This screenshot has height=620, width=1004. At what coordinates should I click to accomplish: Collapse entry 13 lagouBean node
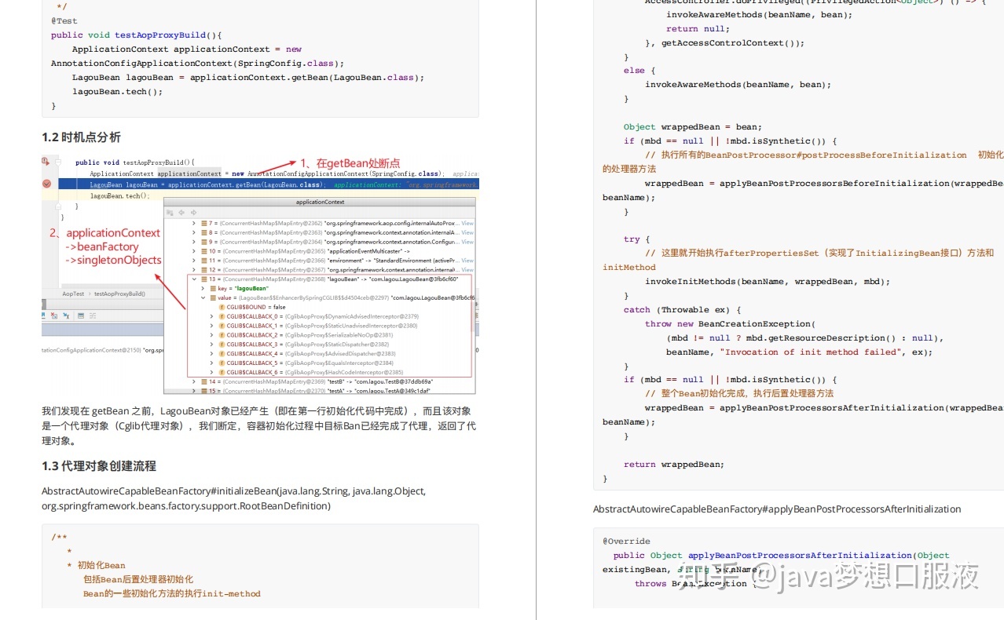[x=194, y=279]
